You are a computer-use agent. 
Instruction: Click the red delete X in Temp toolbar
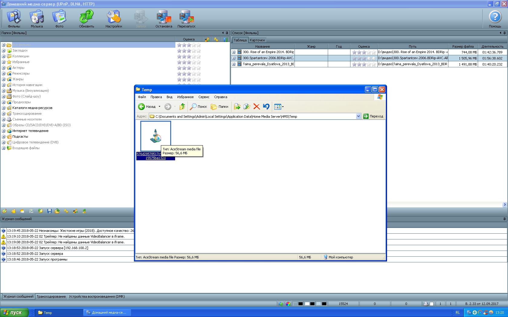tap(256, 107)
